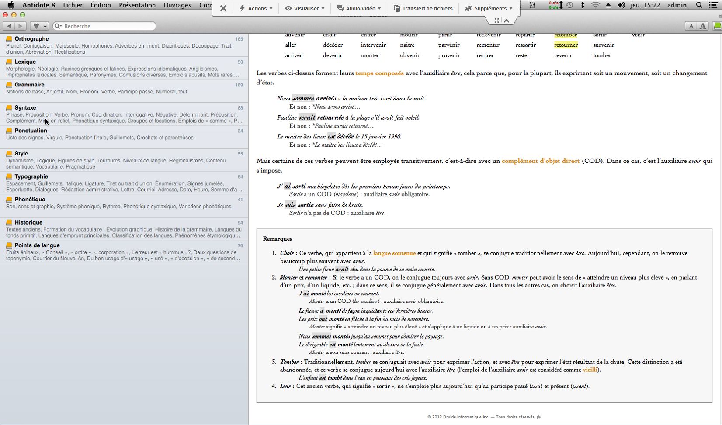Open the volume menu bar icon
This screenshot has height=425, width=722.
click(x=621, y=5)
